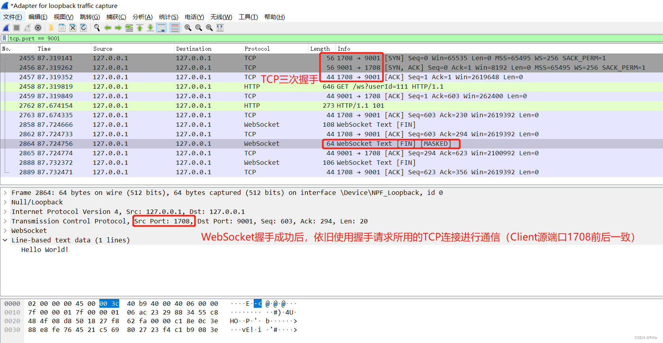
Task: Expand Transmission Control Protocol row
Action: coord(5,221)
